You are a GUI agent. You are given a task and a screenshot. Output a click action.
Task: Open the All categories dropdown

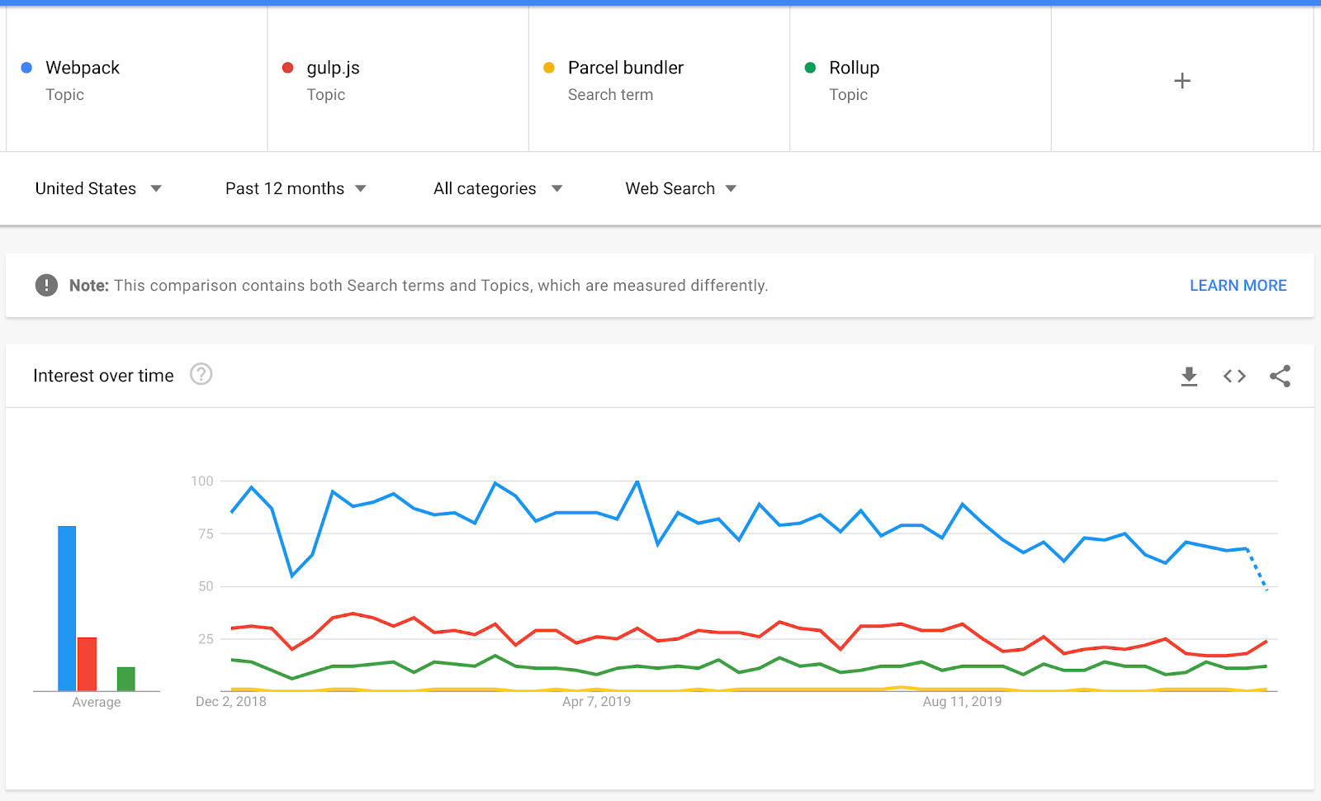coord(498,188)
